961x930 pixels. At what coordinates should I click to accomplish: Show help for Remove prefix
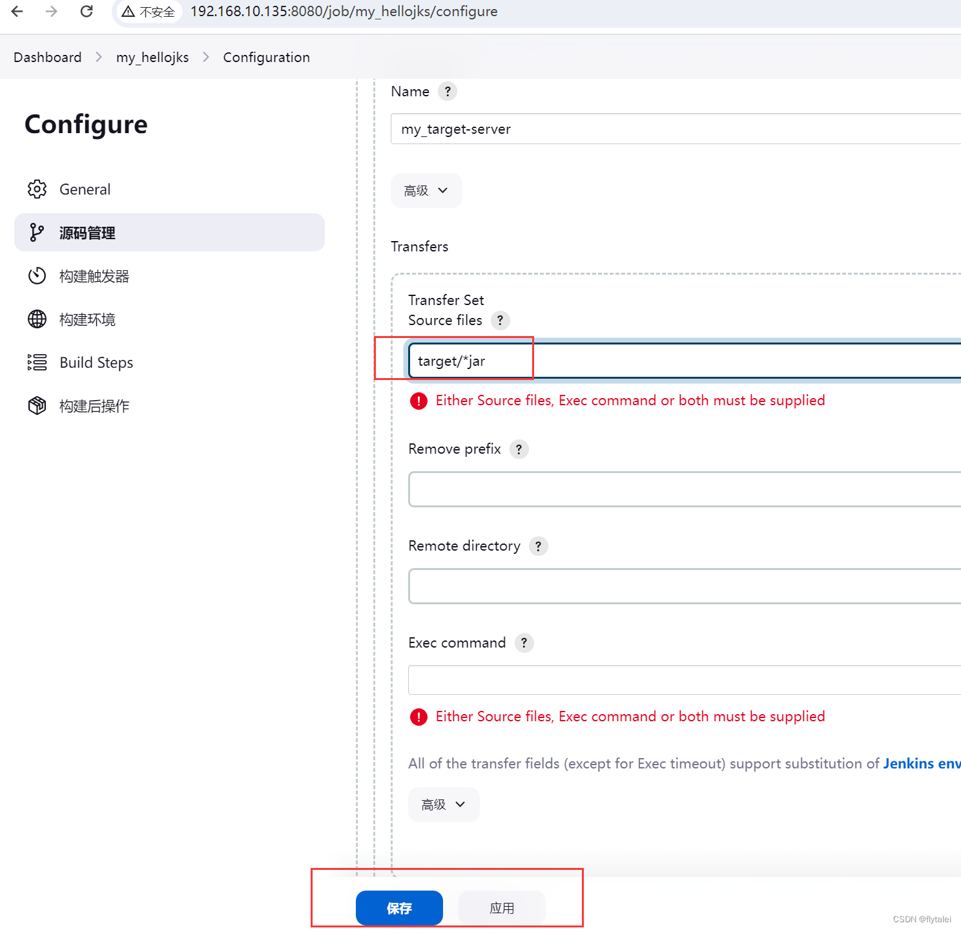(x=519, y=449)
